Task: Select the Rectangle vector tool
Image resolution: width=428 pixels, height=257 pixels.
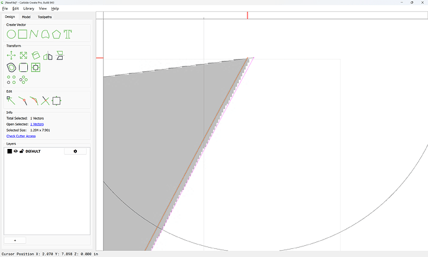Action: click(23, 34)
